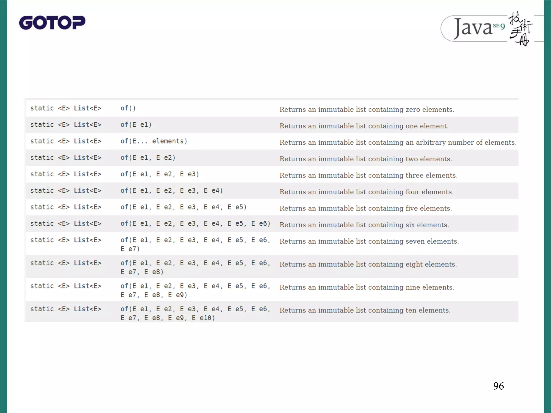Click the slide page number 96
Screen dimensions: 551x413
click(498, 386)
